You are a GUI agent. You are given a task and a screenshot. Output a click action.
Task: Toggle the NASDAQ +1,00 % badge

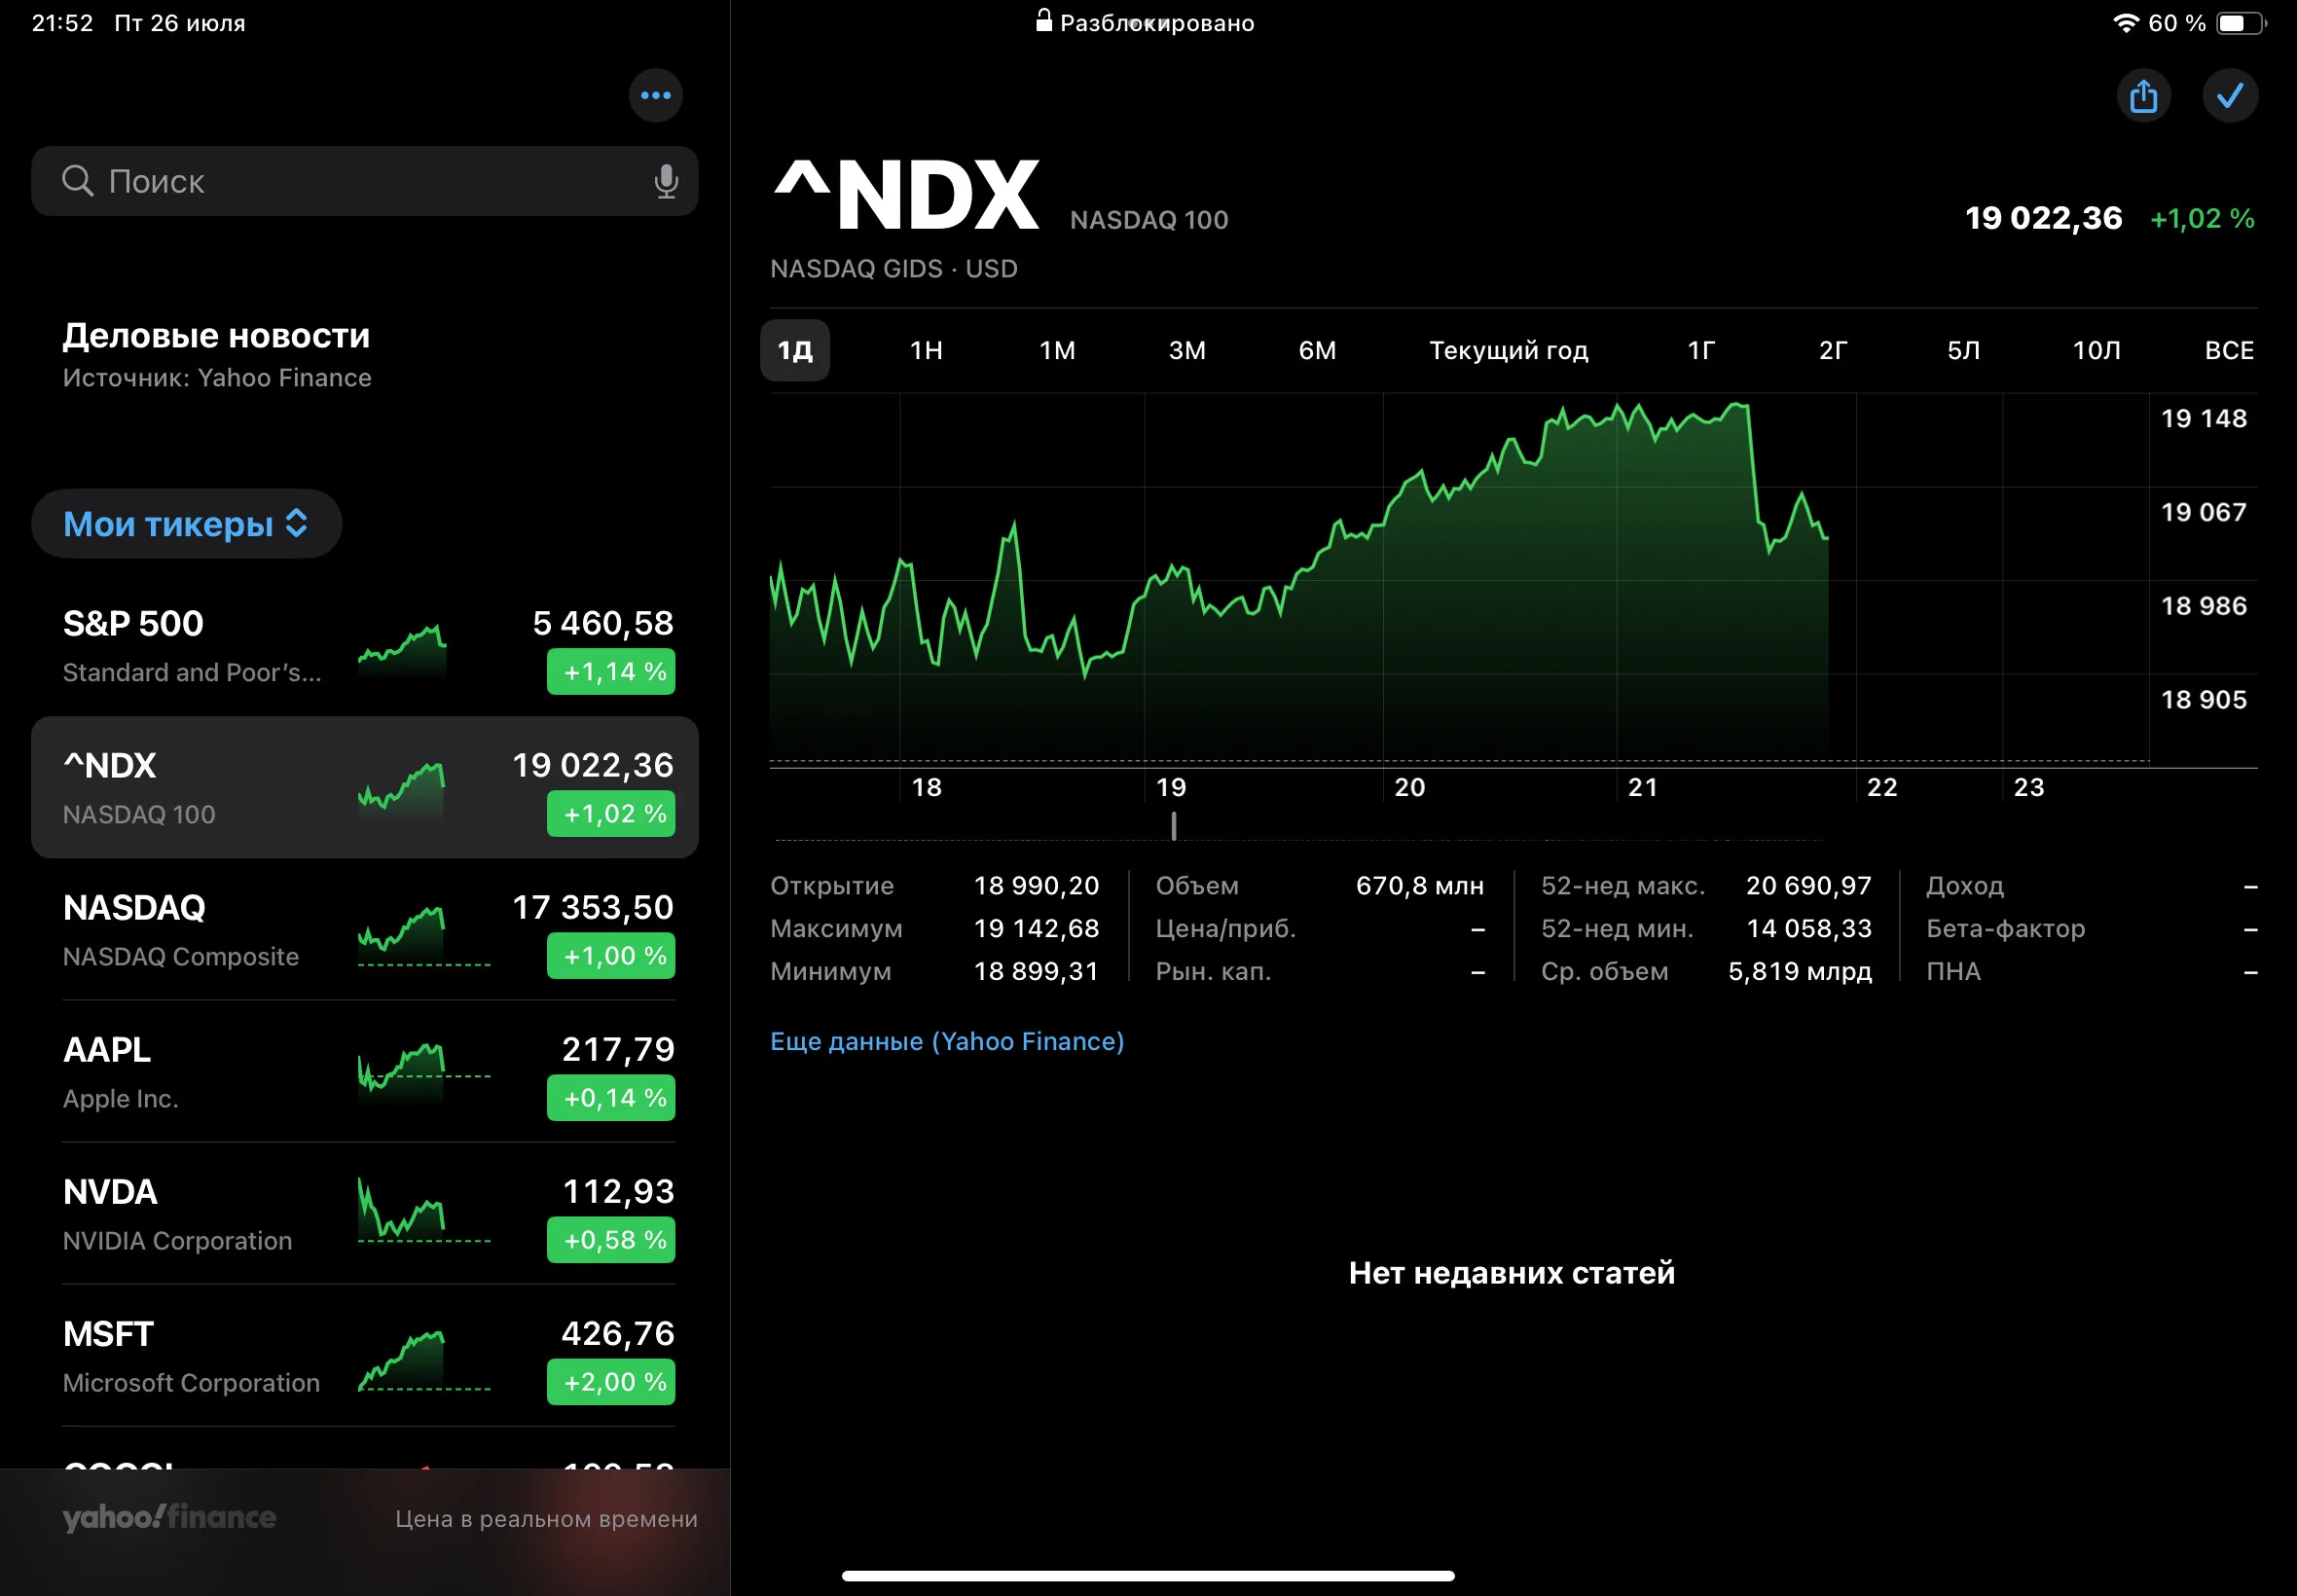(611, 956)
